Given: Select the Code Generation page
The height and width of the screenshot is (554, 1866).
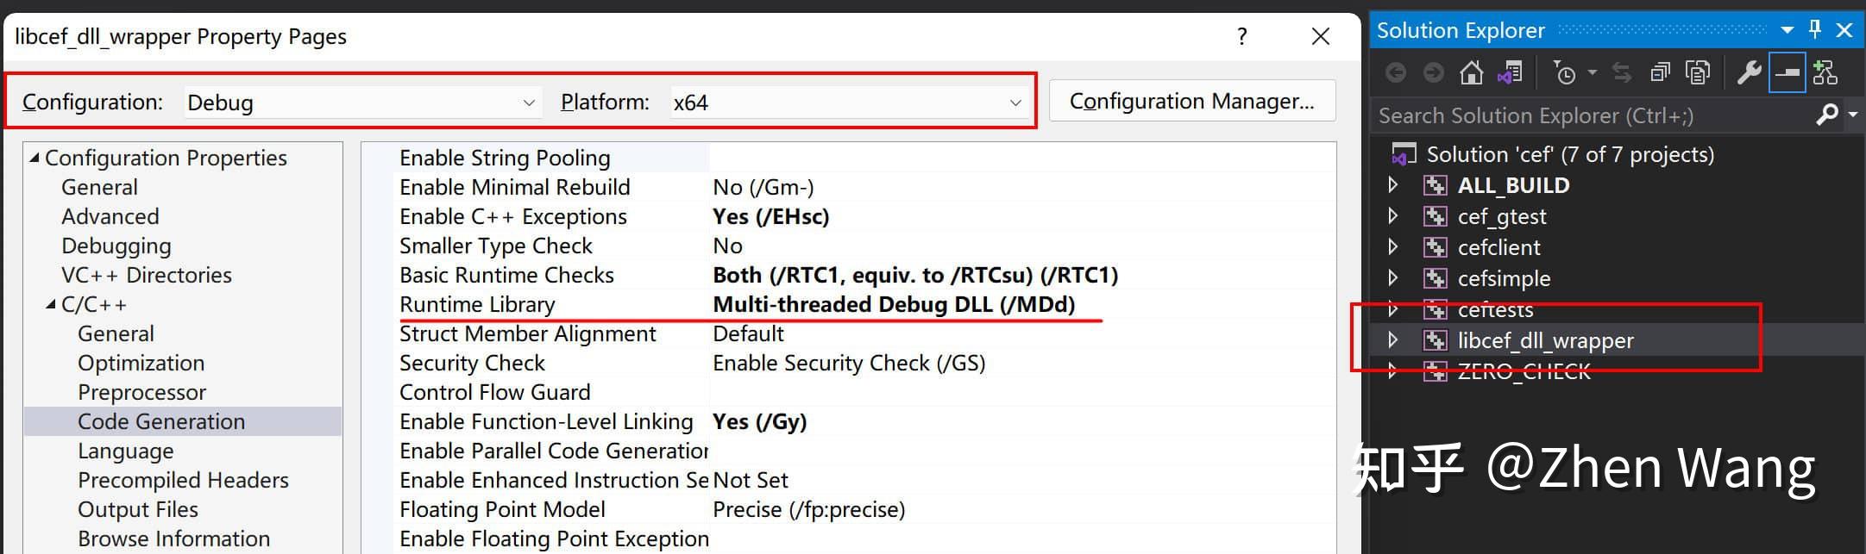Looking at the screenshot, I should (x=160, y=420).
